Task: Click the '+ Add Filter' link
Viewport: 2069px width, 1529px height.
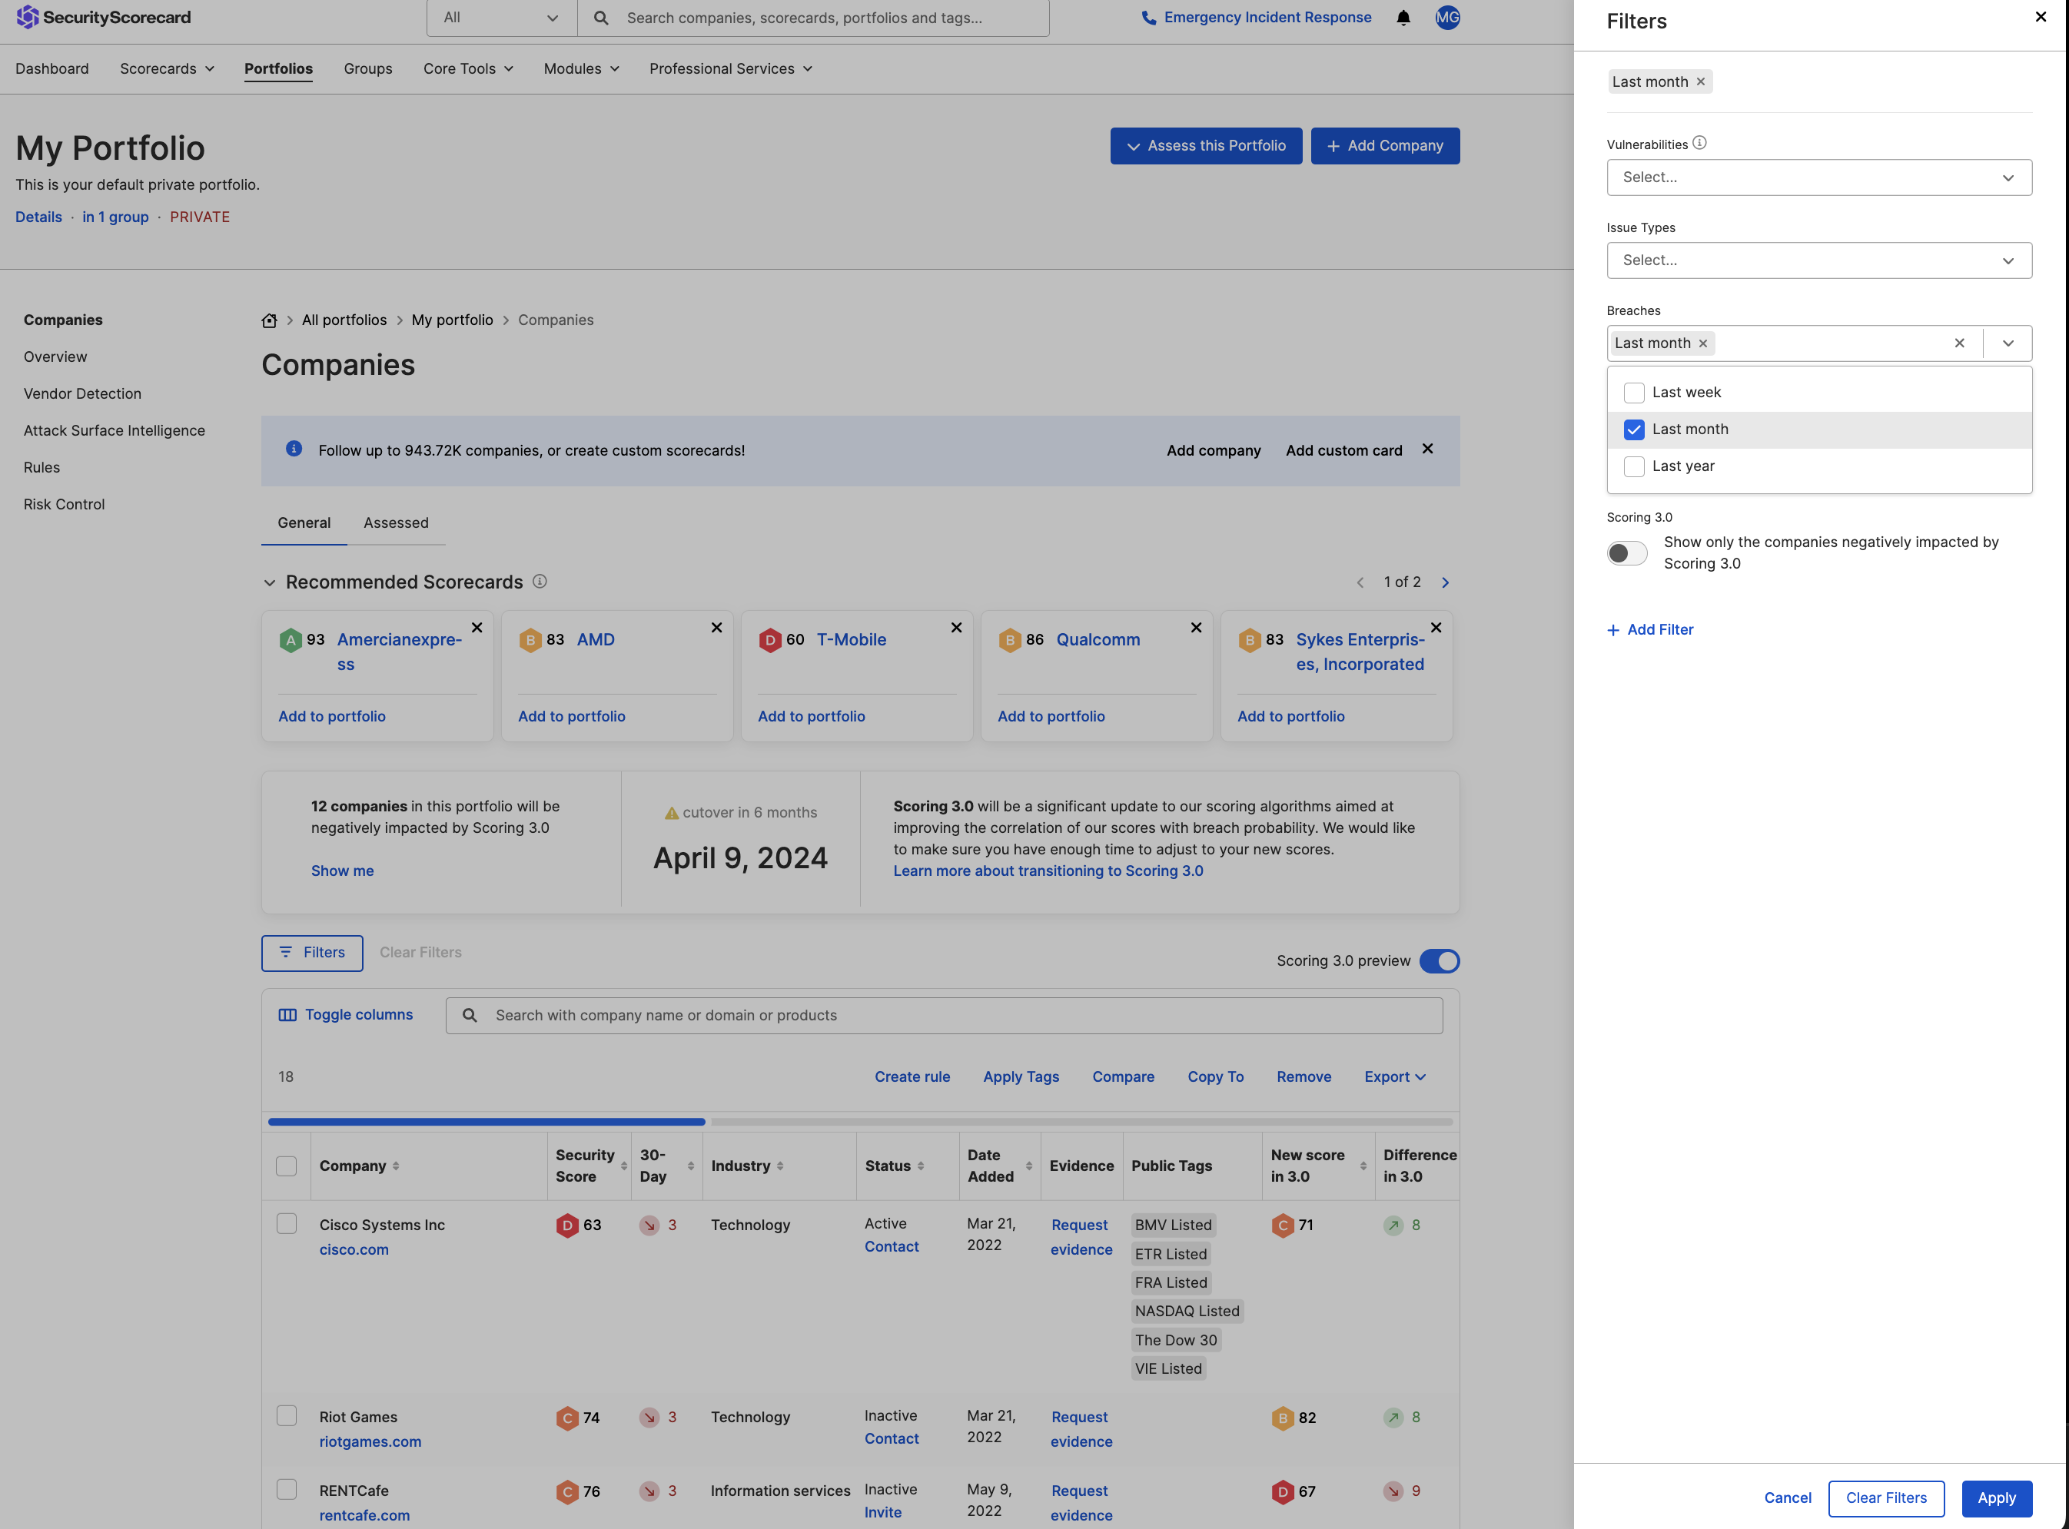Action: coord(1651,629)
